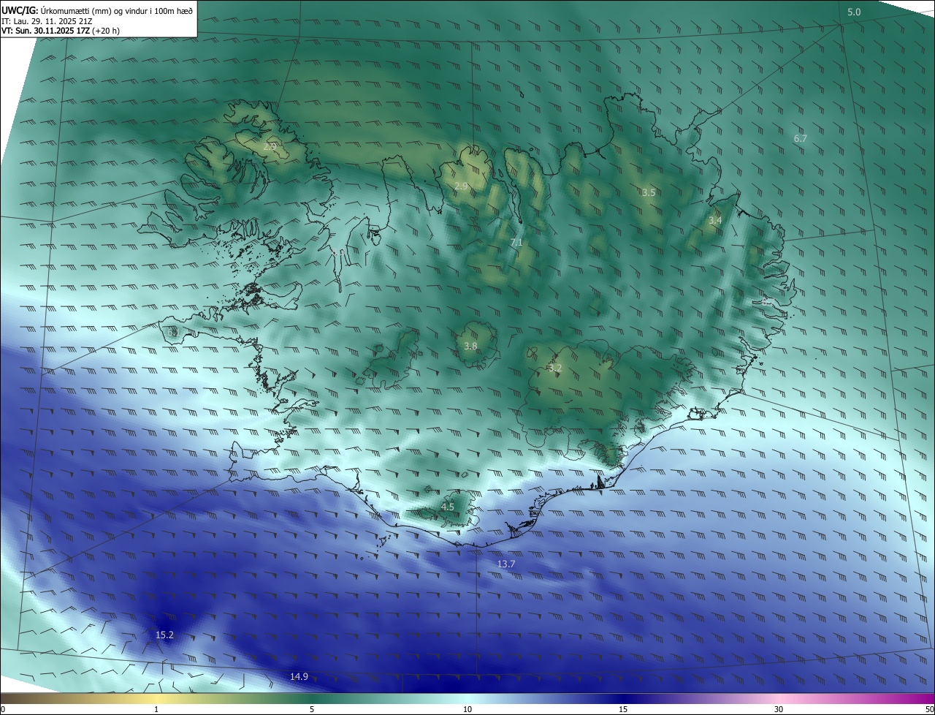This screenshot has width=935, height=715.
Task: Click the 5.0 value label on the map
Action: (854, 12)
